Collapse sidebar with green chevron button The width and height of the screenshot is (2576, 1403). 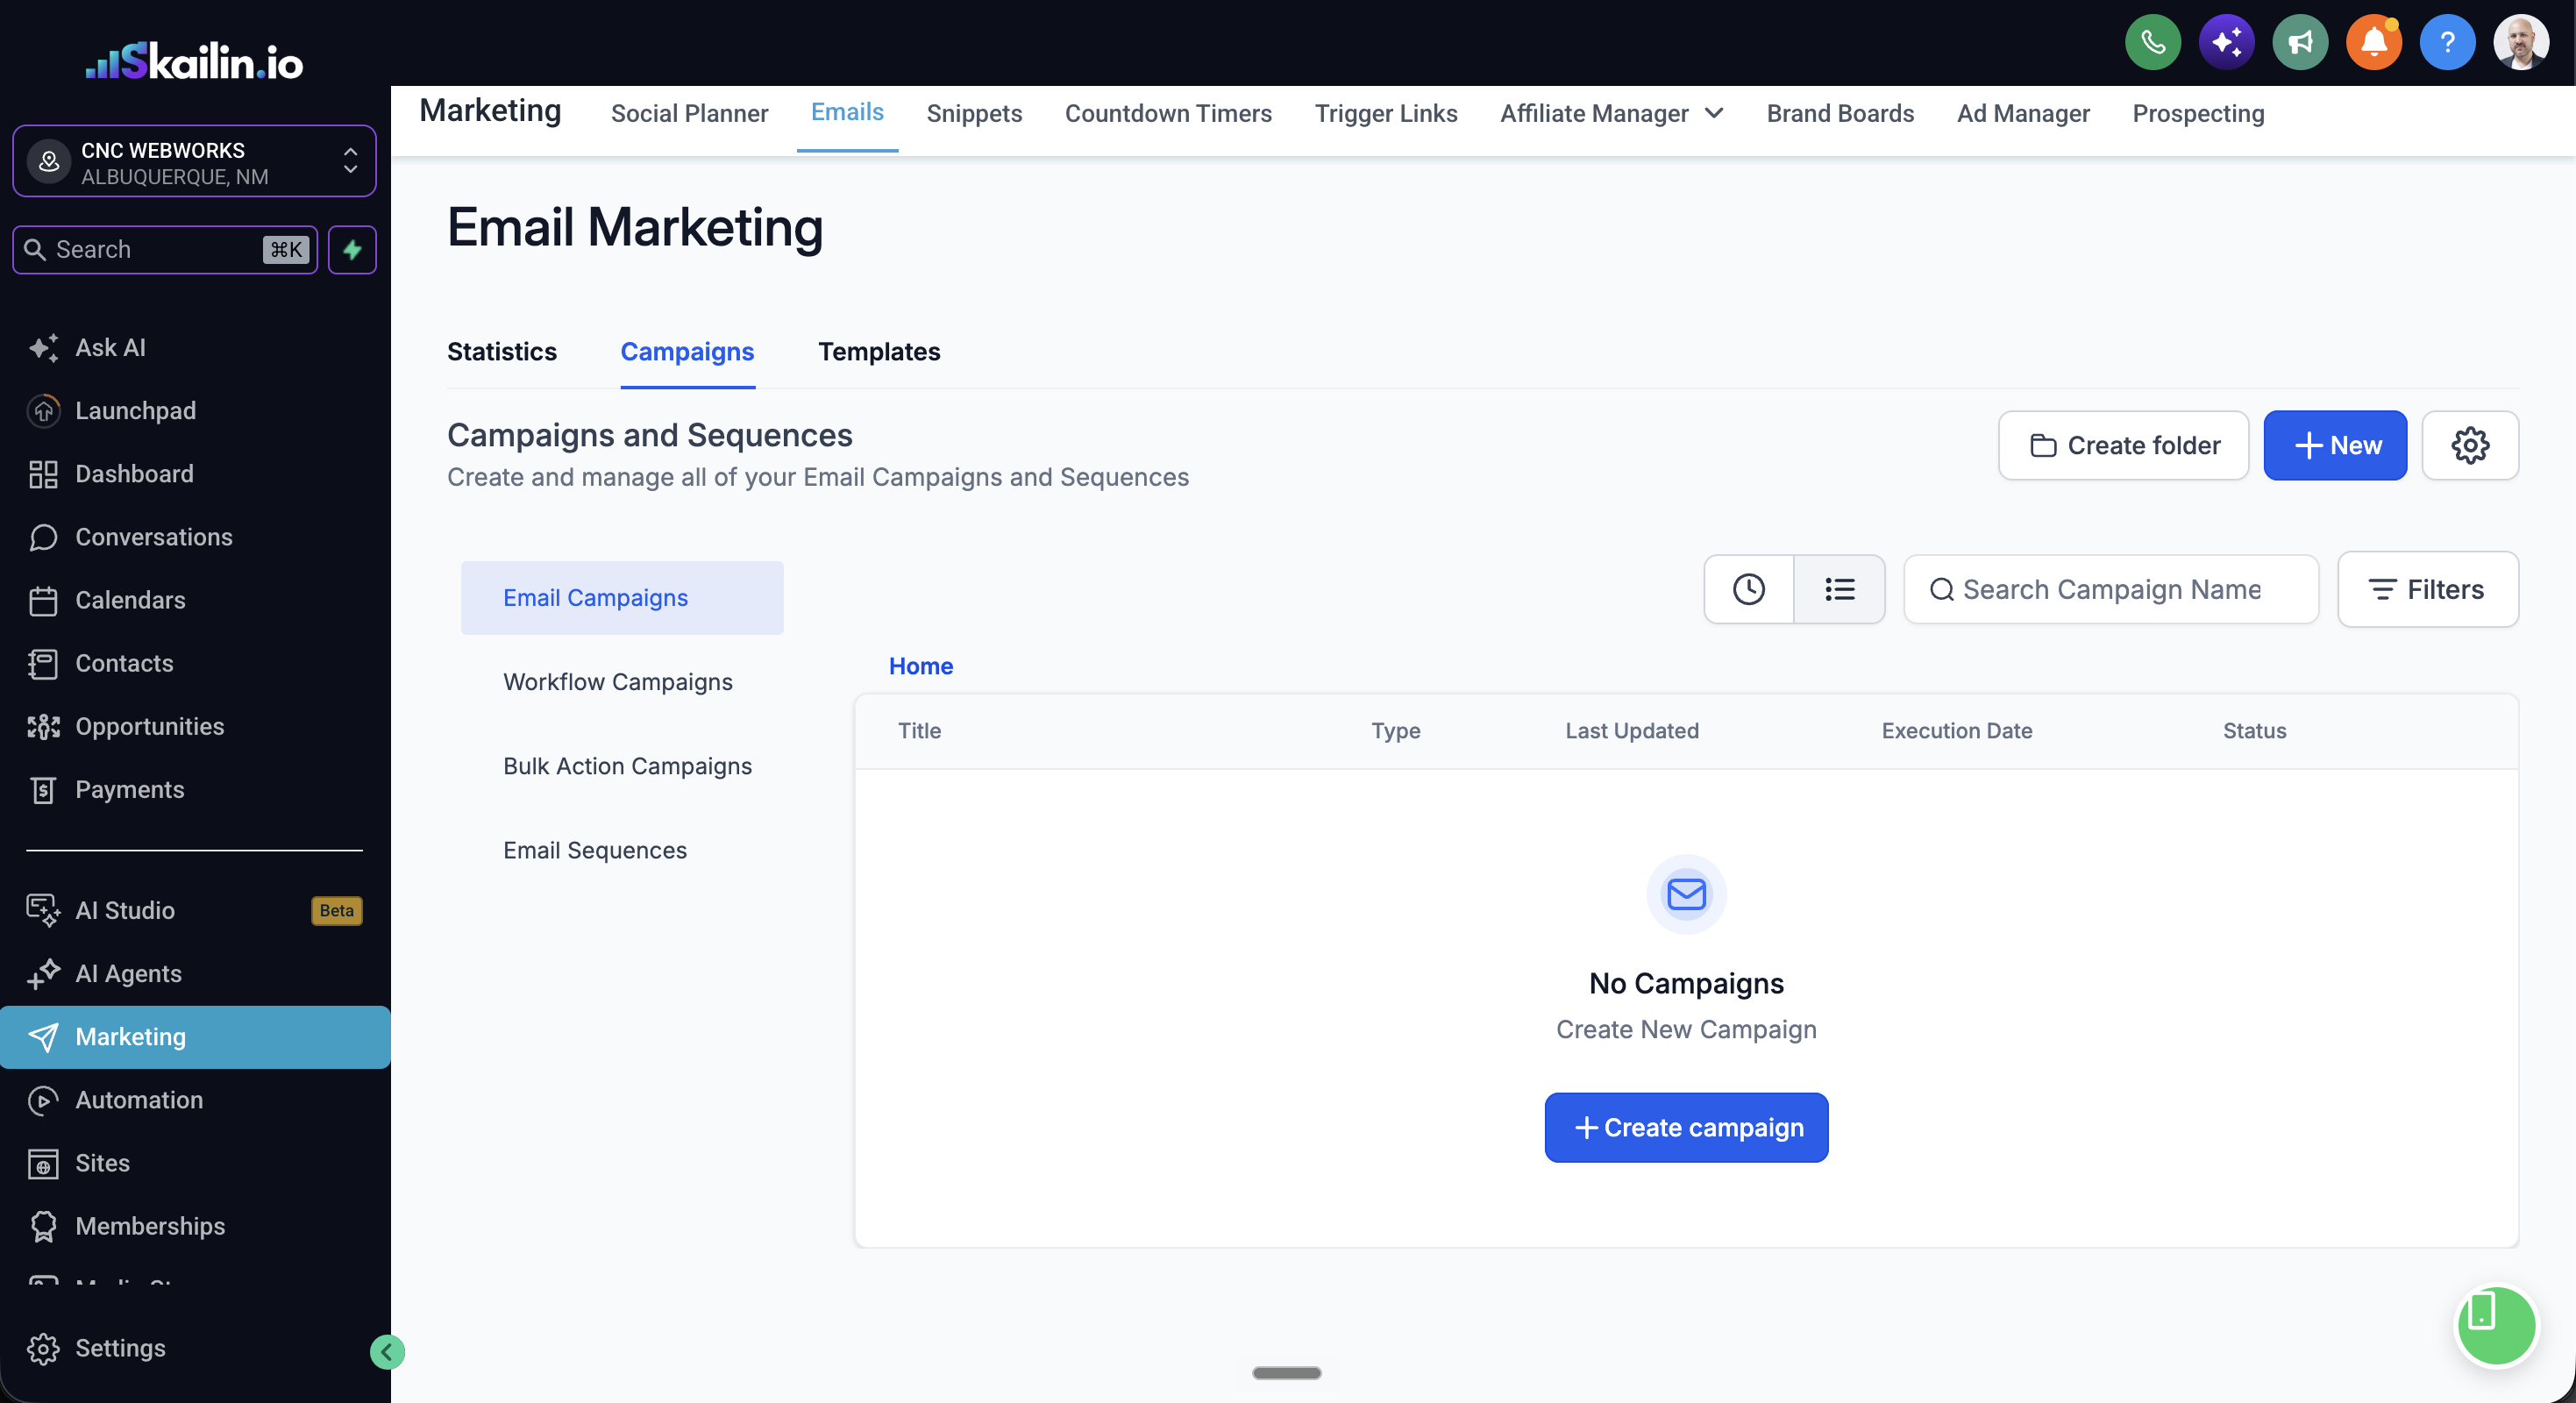(x=387, y=1352)
